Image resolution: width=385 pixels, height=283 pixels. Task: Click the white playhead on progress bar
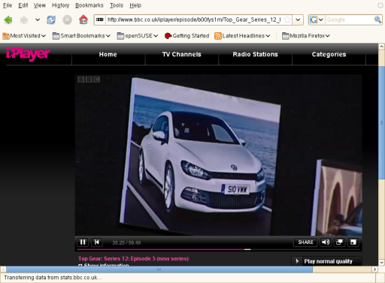point(247,249)
